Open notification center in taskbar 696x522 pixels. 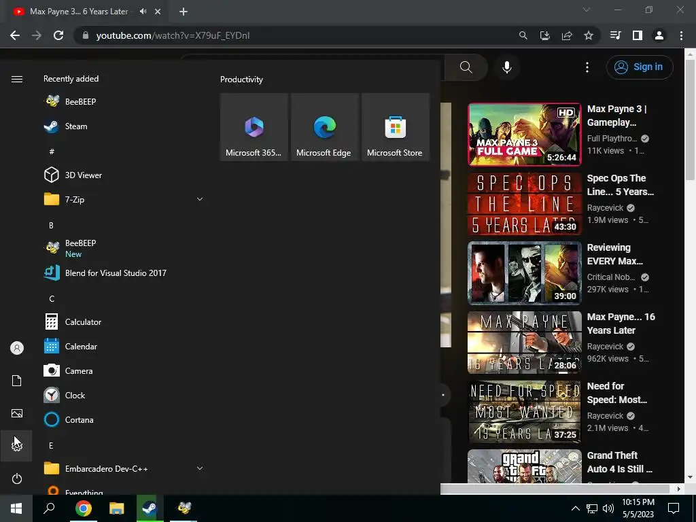click(674, 508)
